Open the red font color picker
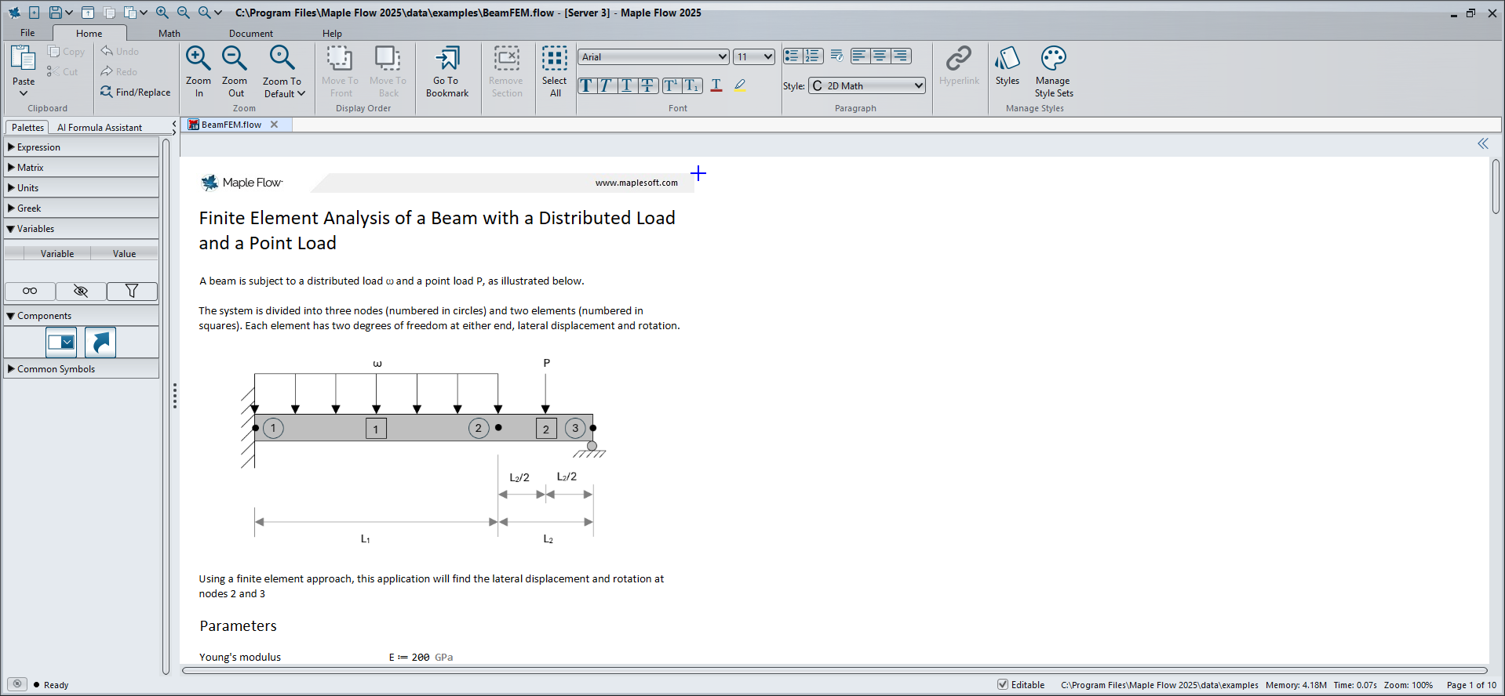 (x=716, y=86)
